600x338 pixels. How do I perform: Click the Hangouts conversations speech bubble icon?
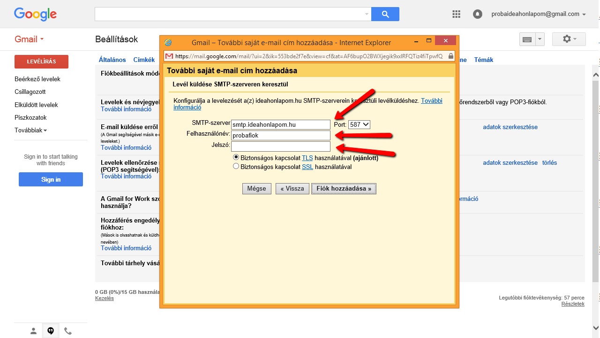pyautogui.click(x=51, y=331)
